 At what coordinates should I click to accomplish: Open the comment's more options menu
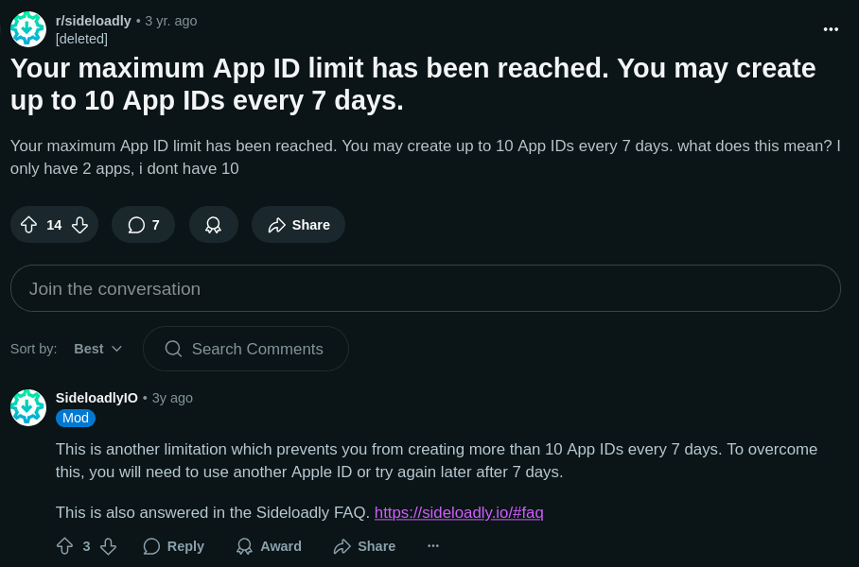click(433, 546)
